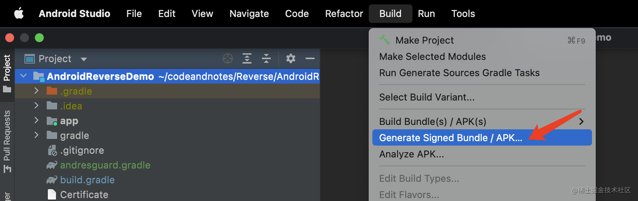The width and height of the screenshot is (638, 201).
Task: Click the .gitignore file icon
Action: click(x=52, y=150)
